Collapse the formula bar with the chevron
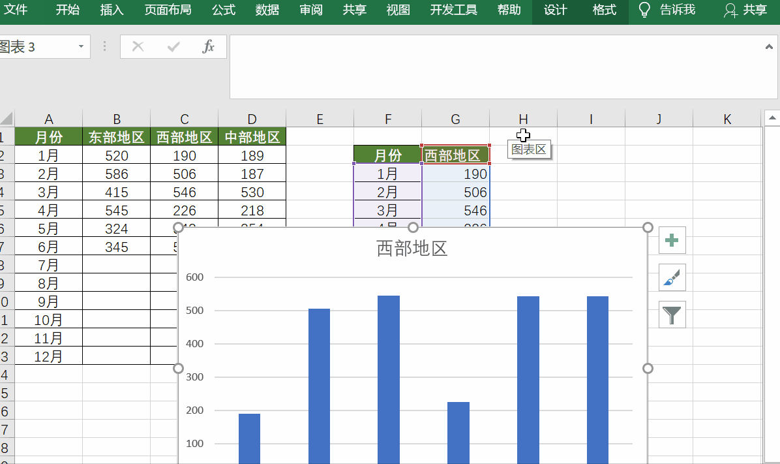Screen dimensions: 780x464 (x=768, y=46)
